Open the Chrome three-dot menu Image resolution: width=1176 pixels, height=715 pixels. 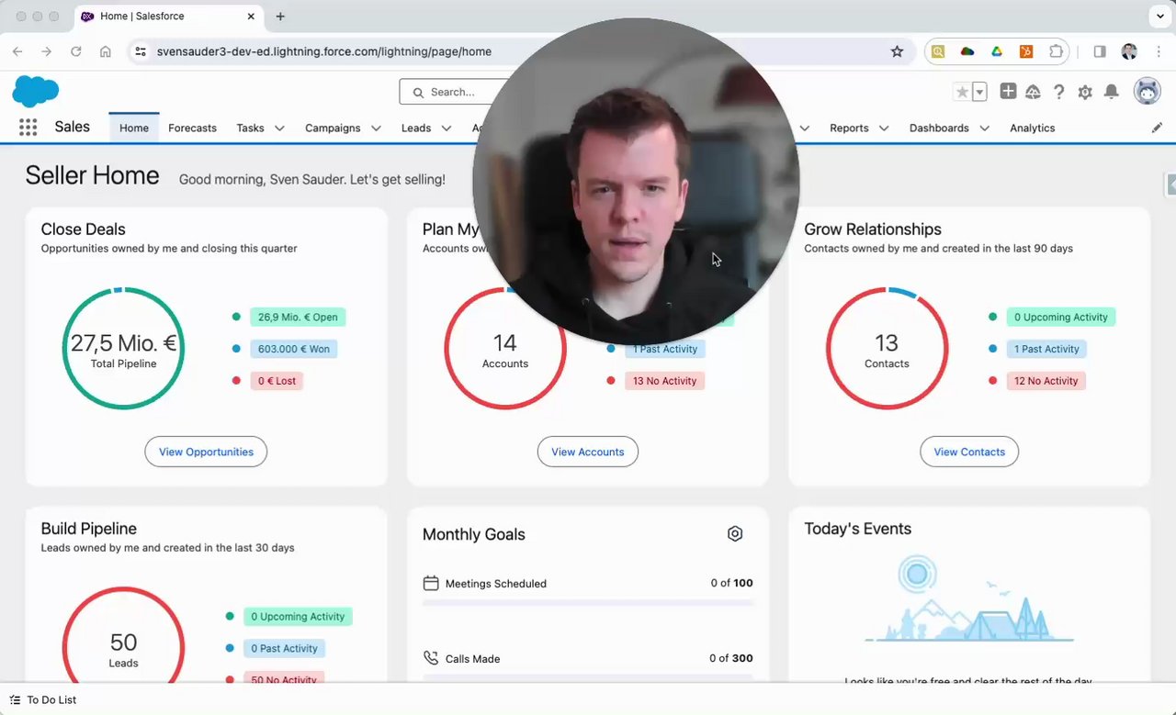pyautogui.click(x=1159, y=51)
